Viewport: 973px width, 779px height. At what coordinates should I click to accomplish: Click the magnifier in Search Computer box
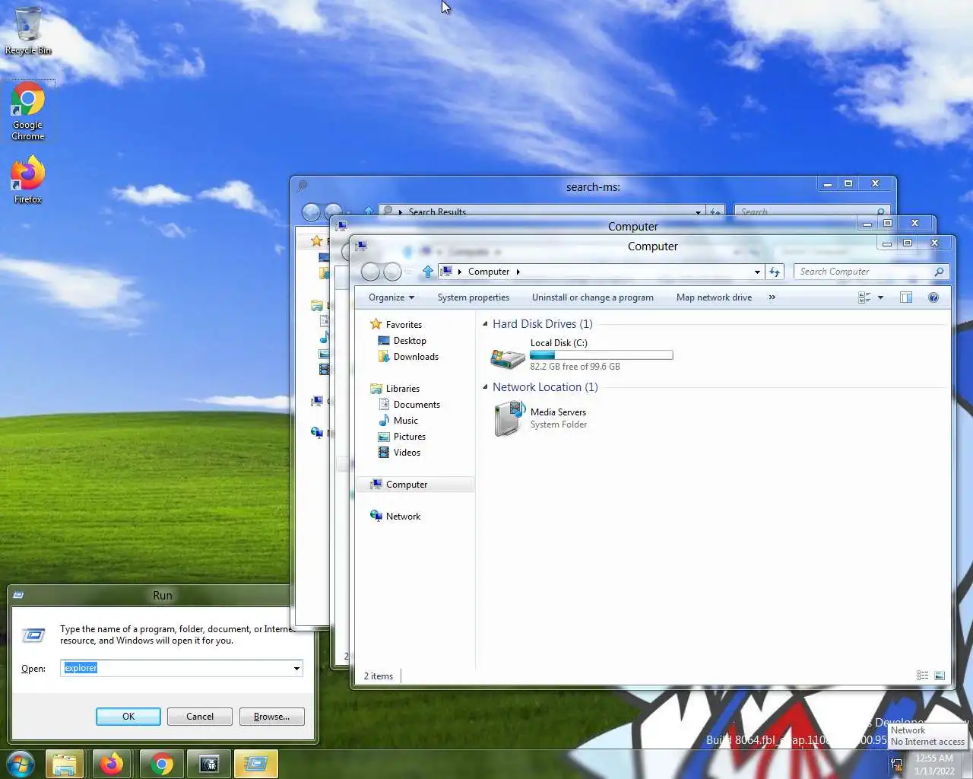pos(939,272)
